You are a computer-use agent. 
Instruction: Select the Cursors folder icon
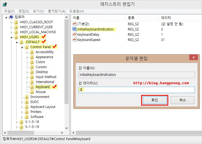32,67
